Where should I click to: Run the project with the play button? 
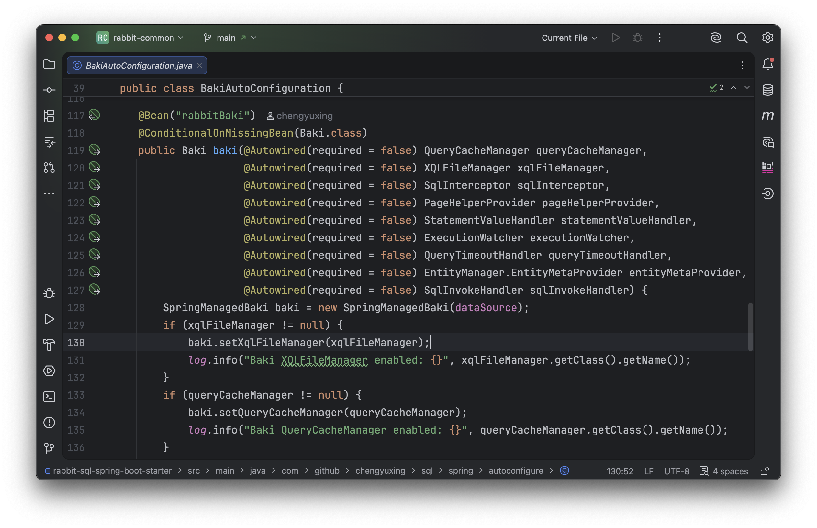[615, 38]
